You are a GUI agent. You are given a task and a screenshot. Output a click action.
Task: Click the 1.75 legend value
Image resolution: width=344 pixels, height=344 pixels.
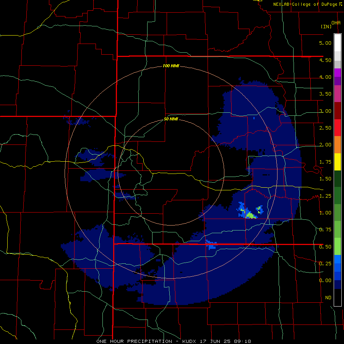(x=325, y=162)
